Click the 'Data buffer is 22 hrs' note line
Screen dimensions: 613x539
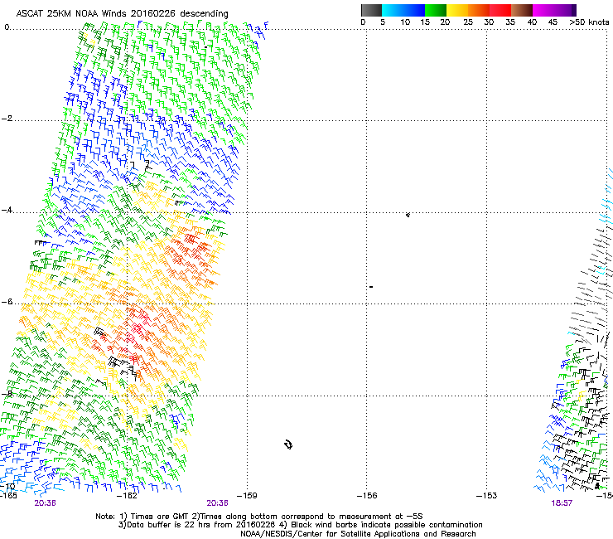[x=300, y=525]
